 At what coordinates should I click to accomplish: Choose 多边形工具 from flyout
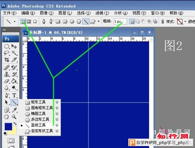click(40, 120)
